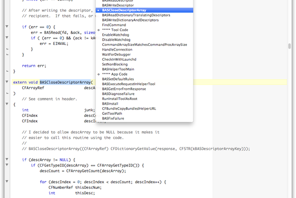Collapse the 'for (descIndex = 0;' loop fold triangle
296x198 pixels.
7,181
